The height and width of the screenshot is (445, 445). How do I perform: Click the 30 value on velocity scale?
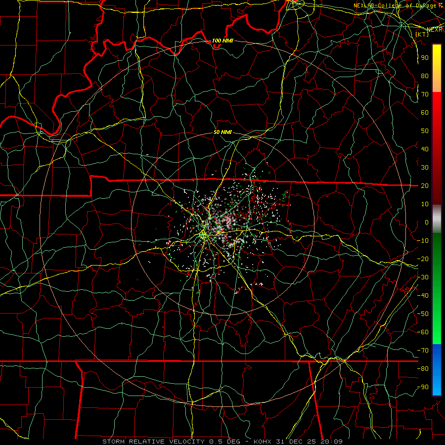425,168
